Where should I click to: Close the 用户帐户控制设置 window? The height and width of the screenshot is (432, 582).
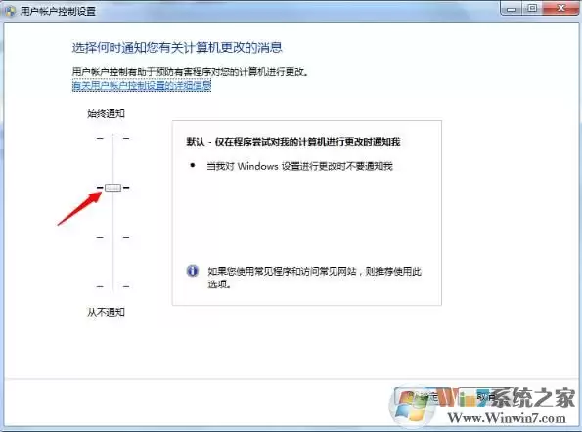pos(560,8)
